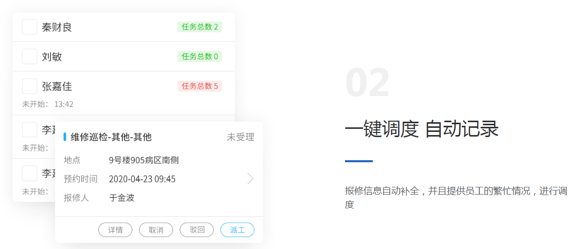Image resolution: width=588 pixels, height=249 pixels.
Task: Click the 任务总数 0 badge
Action: (x=200, y=56)
